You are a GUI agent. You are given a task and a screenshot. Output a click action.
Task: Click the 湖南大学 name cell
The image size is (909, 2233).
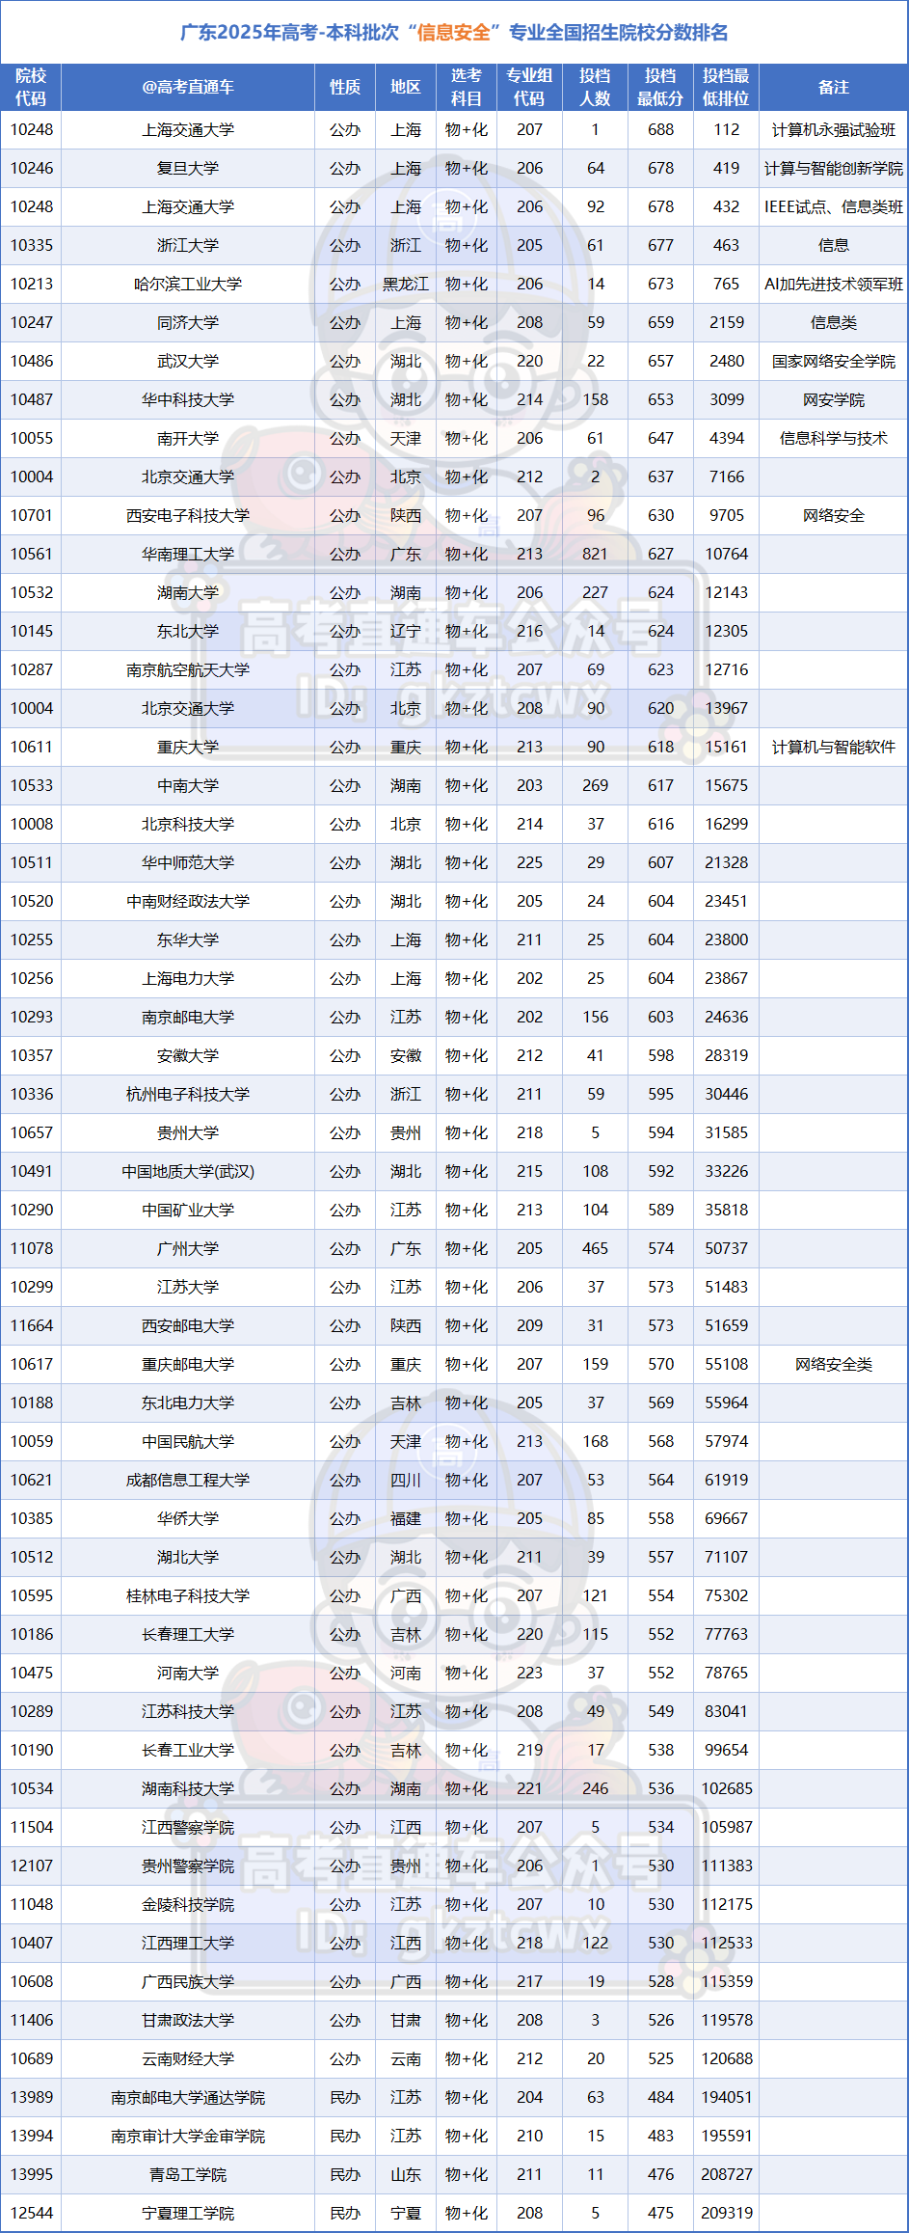tap(188, 592)
